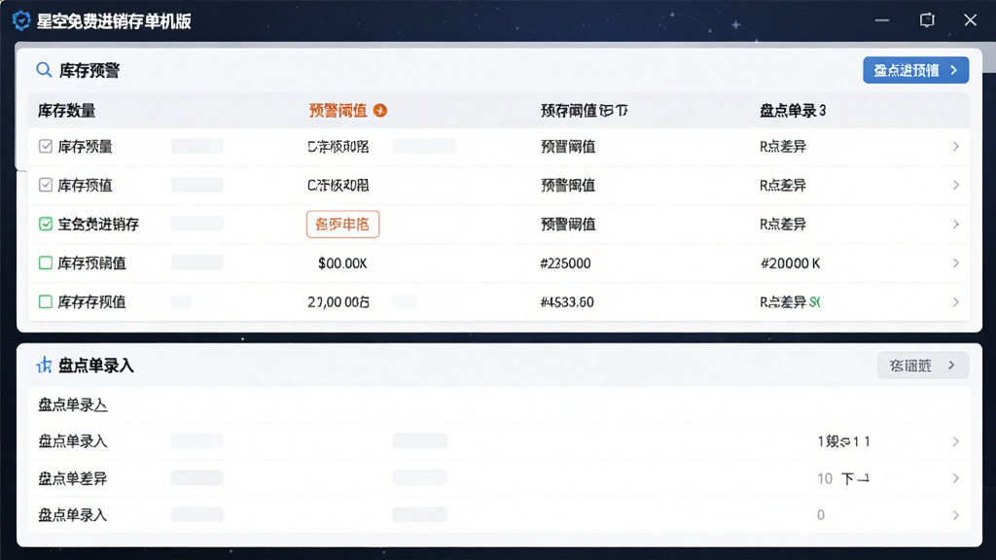Expand the 库存存预值 row chevron
The width and height of the screenshot is (996, 560).
click(955, 302)
